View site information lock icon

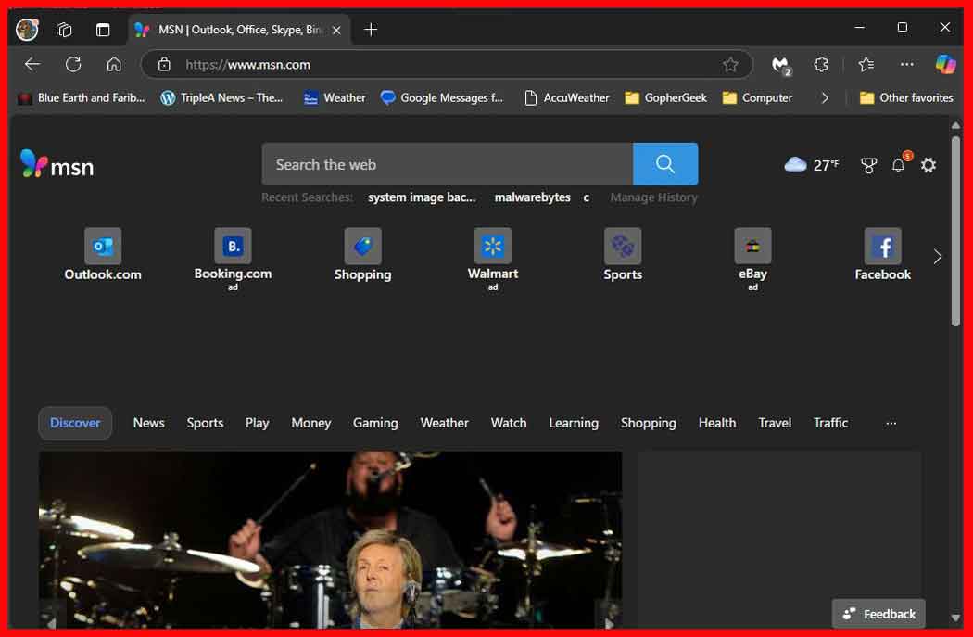[164, 64]
